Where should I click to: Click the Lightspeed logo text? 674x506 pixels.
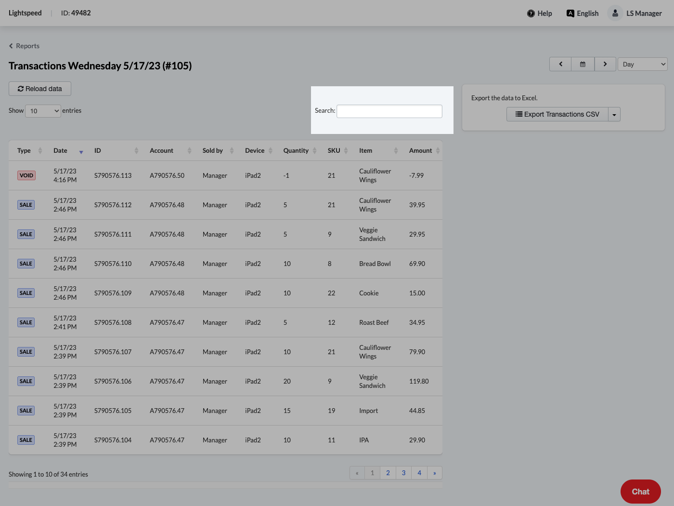25,13
